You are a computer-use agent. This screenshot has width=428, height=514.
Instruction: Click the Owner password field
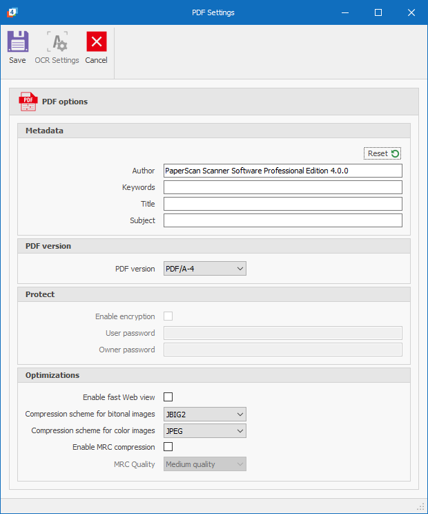tap(283, 350)
